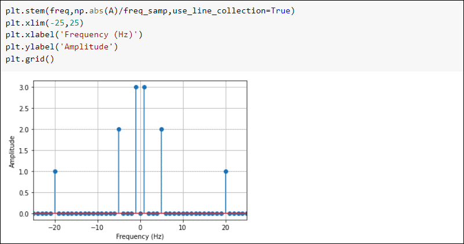The height and width of the screenshot is (244, 464).
Task: Click the Frequency (Hz) axis label under the plot
Action: pos(140,236)
